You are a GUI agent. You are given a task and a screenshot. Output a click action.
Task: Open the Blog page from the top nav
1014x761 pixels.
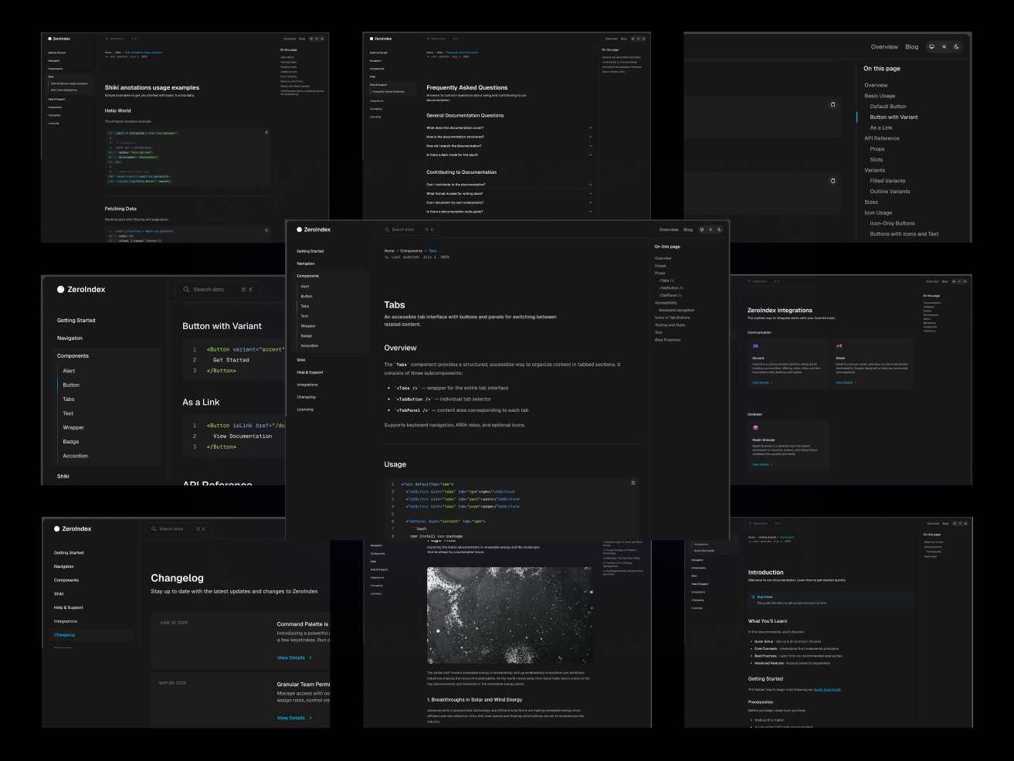[x=912, y=46]
